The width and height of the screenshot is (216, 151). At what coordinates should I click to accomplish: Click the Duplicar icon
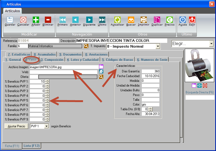pyautogui.click(x=157, y=20)
